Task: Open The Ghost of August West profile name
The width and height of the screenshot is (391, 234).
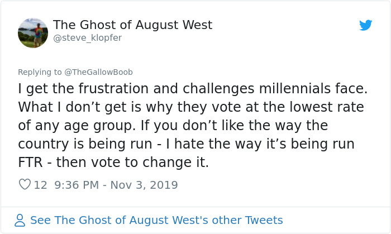Action: (132, 25)
